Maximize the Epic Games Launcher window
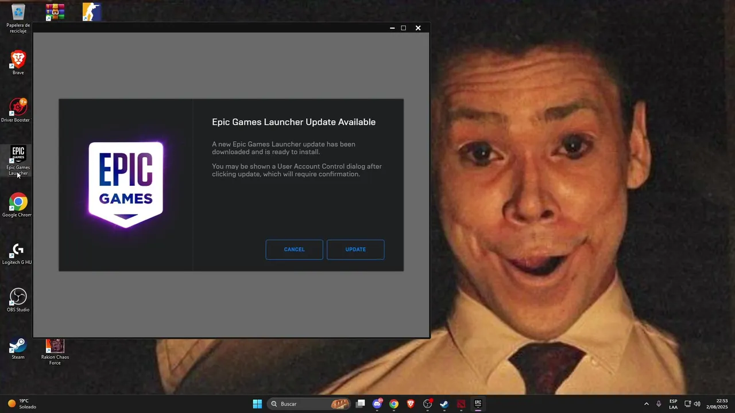This screenshot has height=413, width=735. click(x=403, y=28)
